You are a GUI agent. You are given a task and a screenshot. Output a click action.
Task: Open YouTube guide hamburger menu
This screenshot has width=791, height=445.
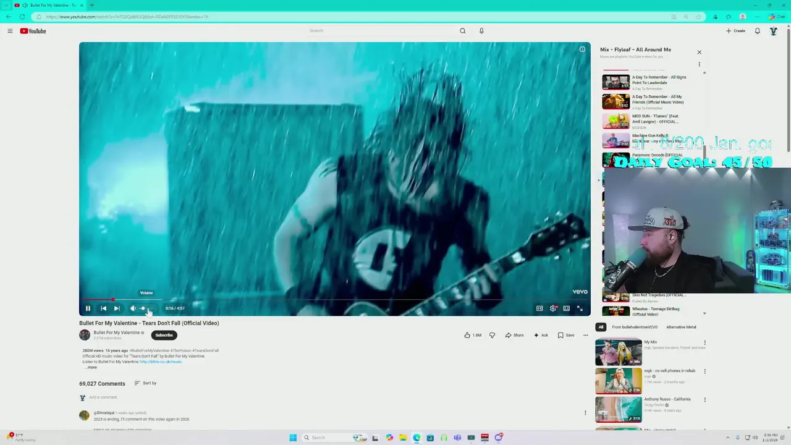10,31
